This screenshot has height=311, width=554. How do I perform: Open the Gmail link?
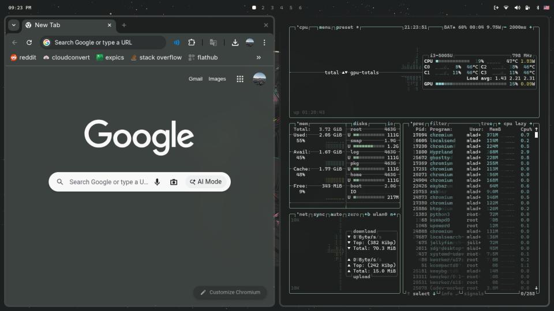pos(196,79)
